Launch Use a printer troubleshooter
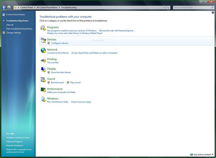The height and width of the screenshot is (158, 216). click(53, 62)
